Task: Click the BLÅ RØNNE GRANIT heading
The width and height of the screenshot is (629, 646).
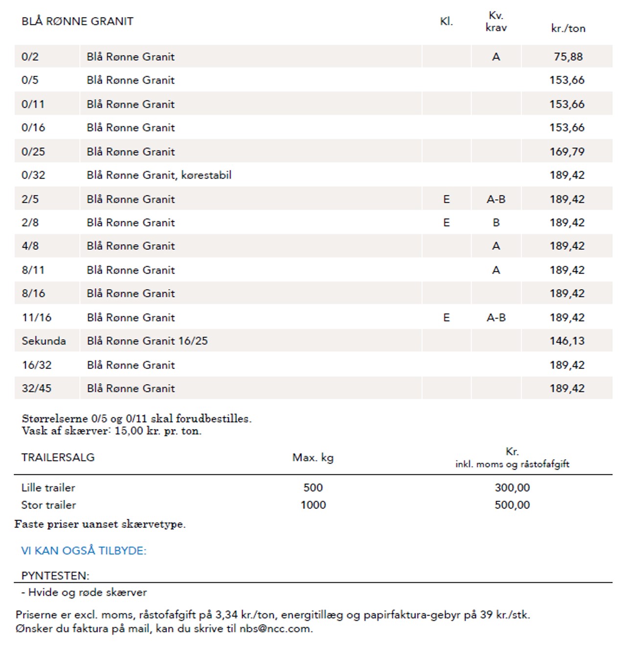Action: [77, 22]
